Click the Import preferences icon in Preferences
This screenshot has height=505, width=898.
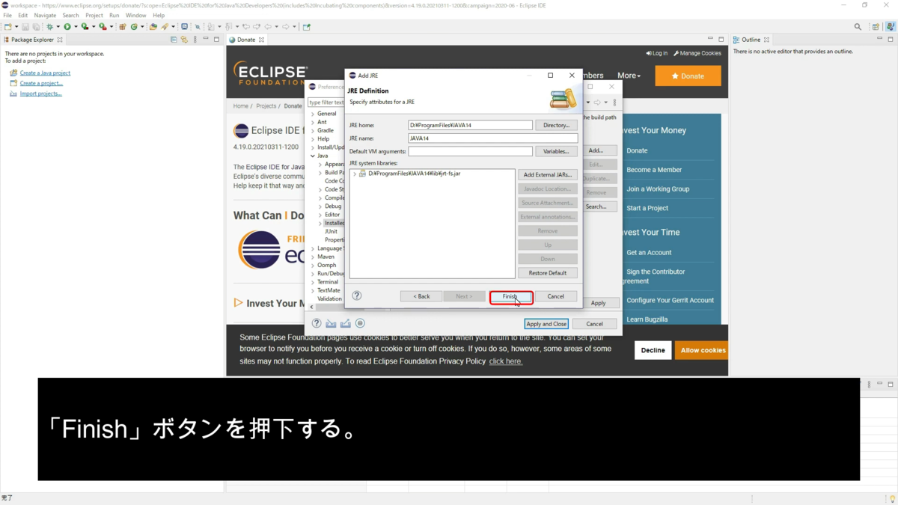coord(331,324)
